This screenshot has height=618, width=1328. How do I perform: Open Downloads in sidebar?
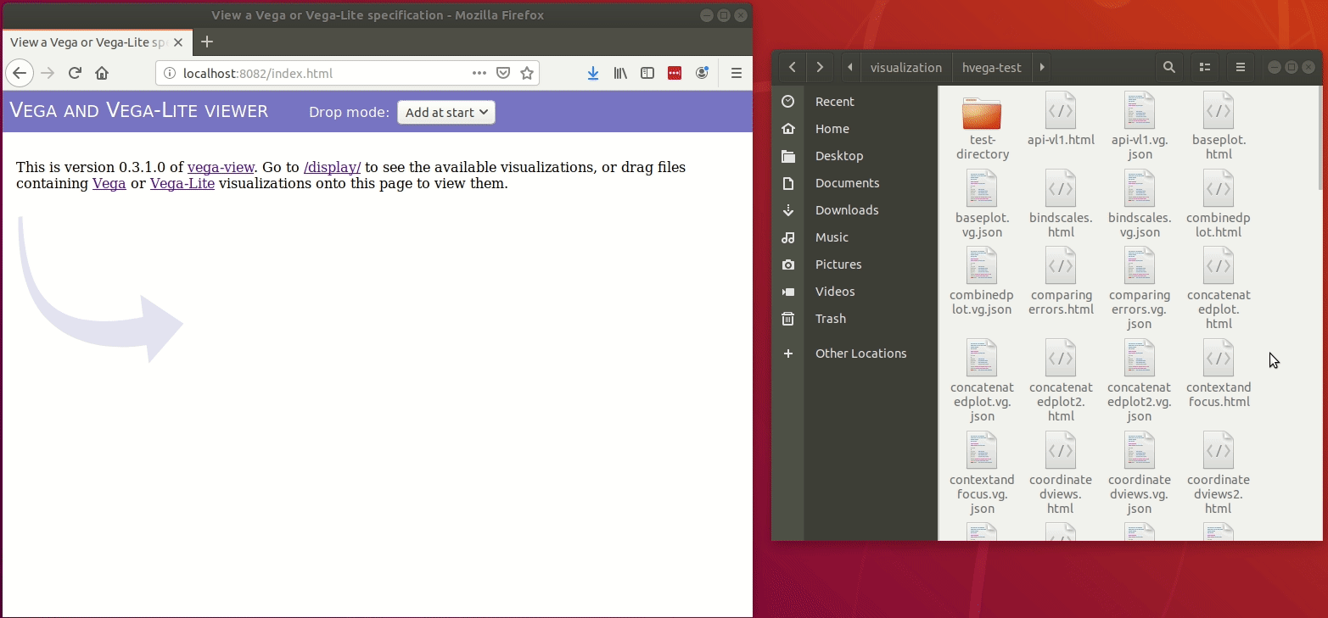point(855,210)
